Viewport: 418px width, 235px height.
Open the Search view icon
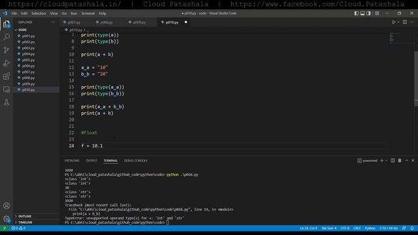point(7,37)
